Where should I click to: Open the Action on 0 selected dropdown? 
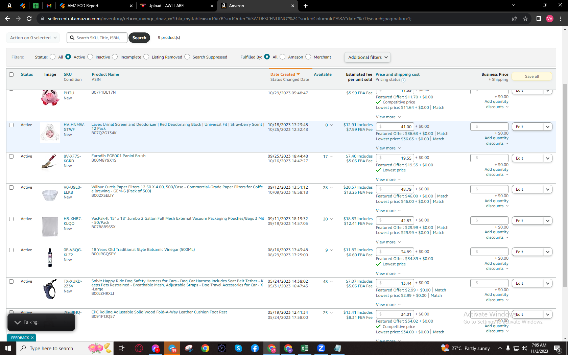pyautogui.click(x=33, y=38)
